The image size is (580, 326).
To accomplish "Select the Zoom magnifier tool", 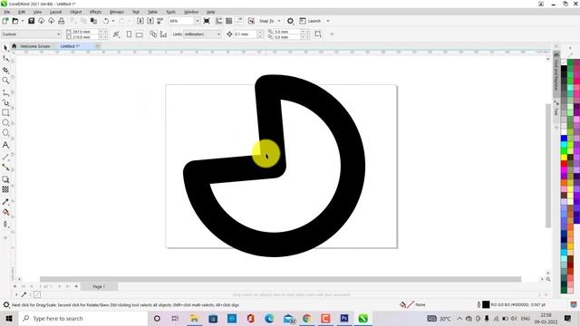I will pyautogui.click(x=5, y=81).
